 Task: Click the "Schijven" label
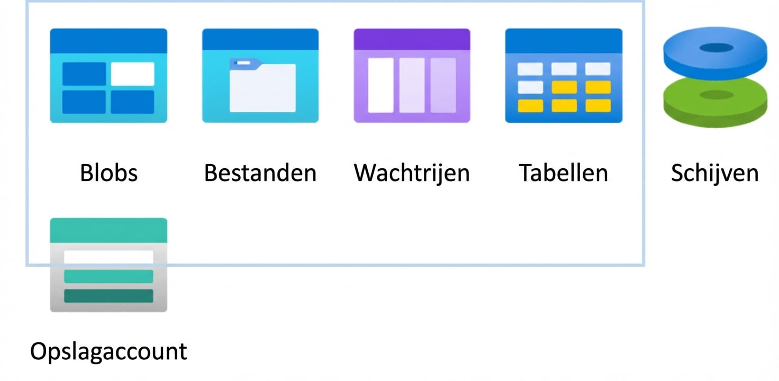[x=715, y=173]
